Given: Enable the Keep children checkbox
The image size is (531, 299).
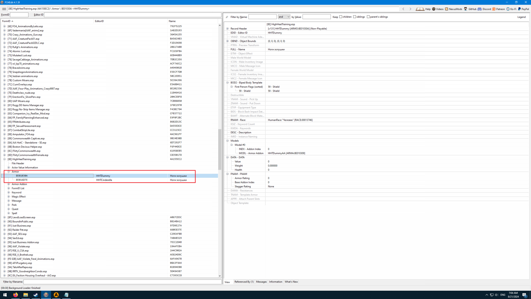Looking at the screenshot, I should pos(341,17).
